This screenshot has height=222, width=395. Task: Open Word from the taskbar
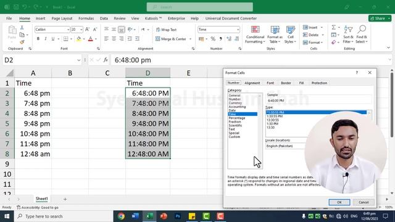(x=135, y=216)
